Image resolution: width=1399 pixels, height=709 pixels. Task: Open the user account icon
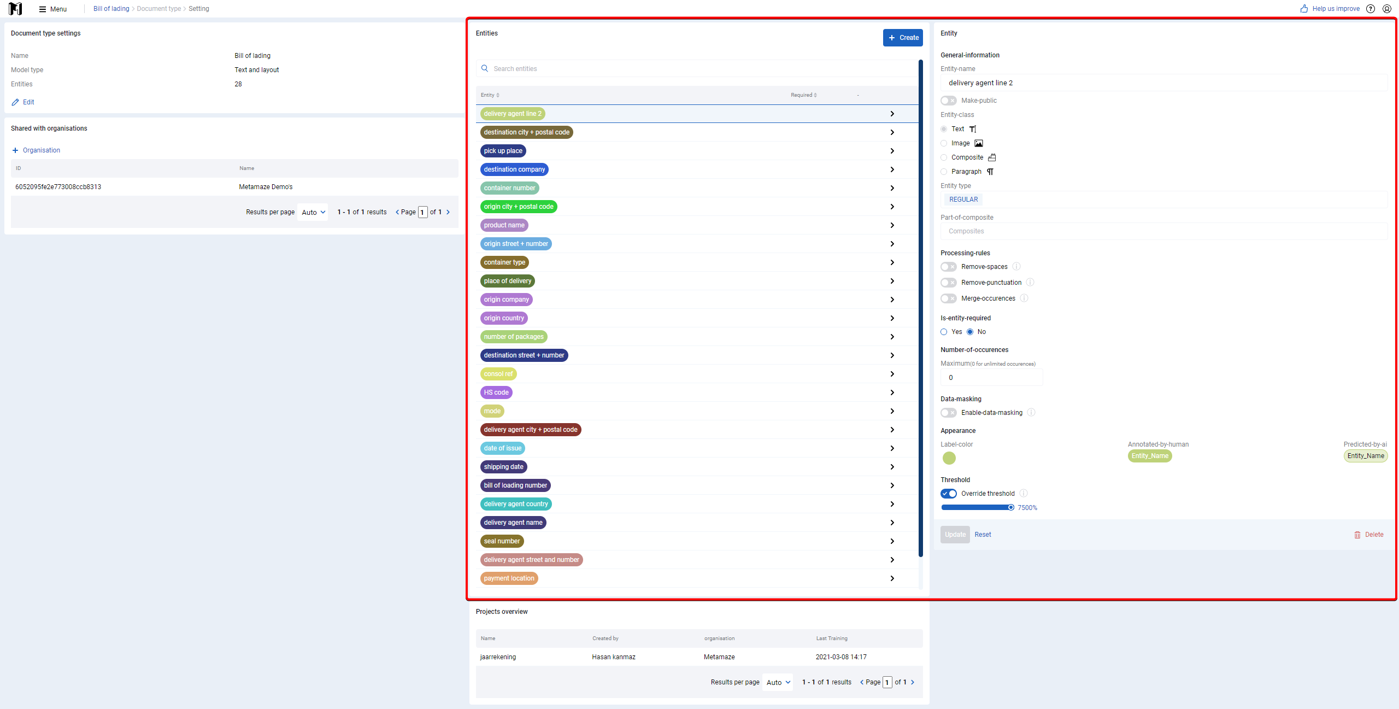pyautogui.click(x=1387, y=9)
